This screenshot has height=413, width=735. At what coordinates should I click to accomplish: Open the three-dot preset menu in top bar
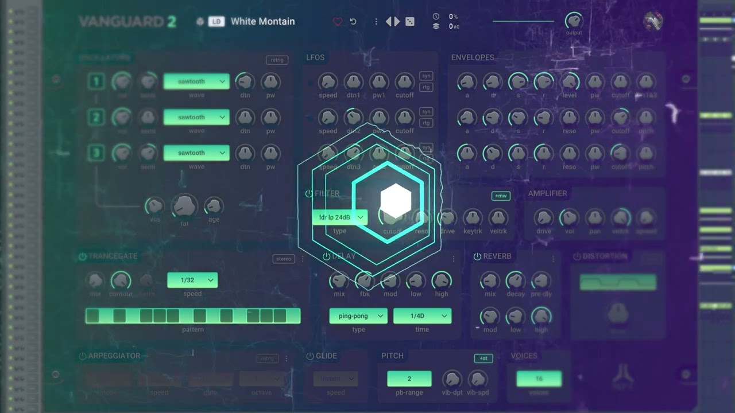click(376, 22)
